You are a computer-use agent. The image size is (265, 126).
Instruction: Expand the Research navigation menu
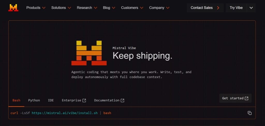coord(87,8)
